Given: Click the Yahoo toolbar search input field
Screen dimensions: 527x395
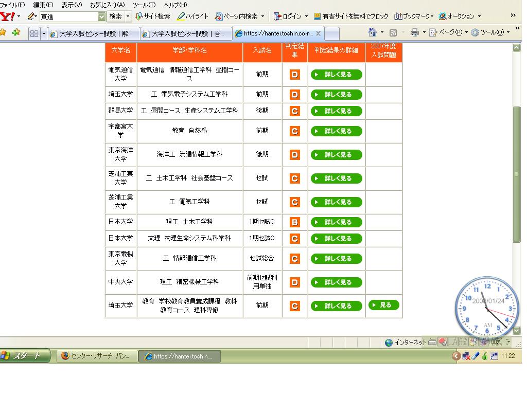Looking at the screenshot, I should tap(68, 16).
